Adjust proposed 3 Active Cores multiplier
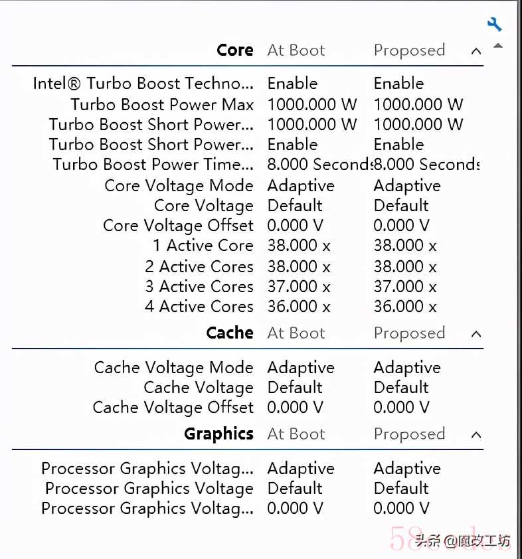 tap(405, 287)
